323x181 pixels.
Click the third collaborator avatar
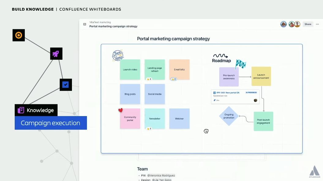(297, 24)
